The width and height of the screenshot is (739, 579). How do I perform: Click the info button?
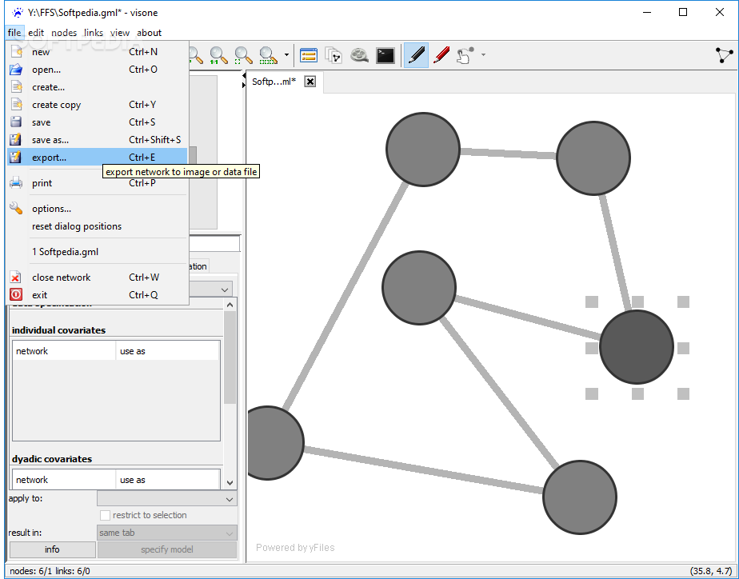click(x=52, y=549)
